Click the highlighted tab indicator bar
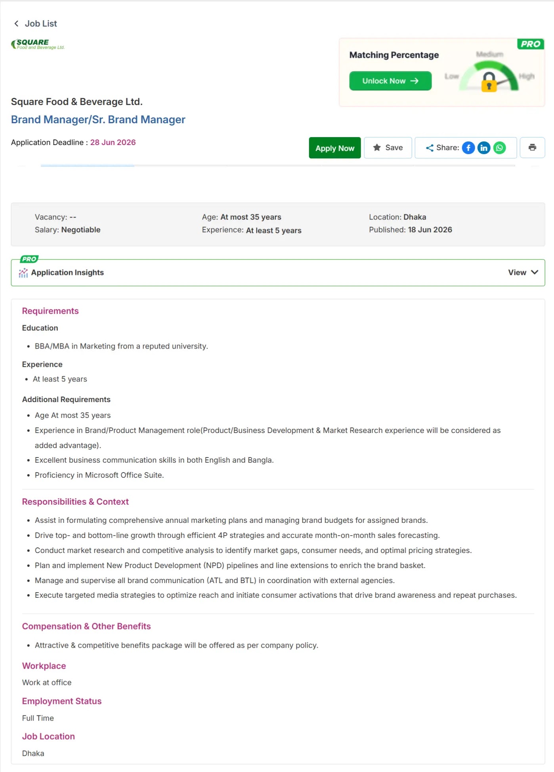The height and width of the screenshot is (772, 554). [87, 166]
